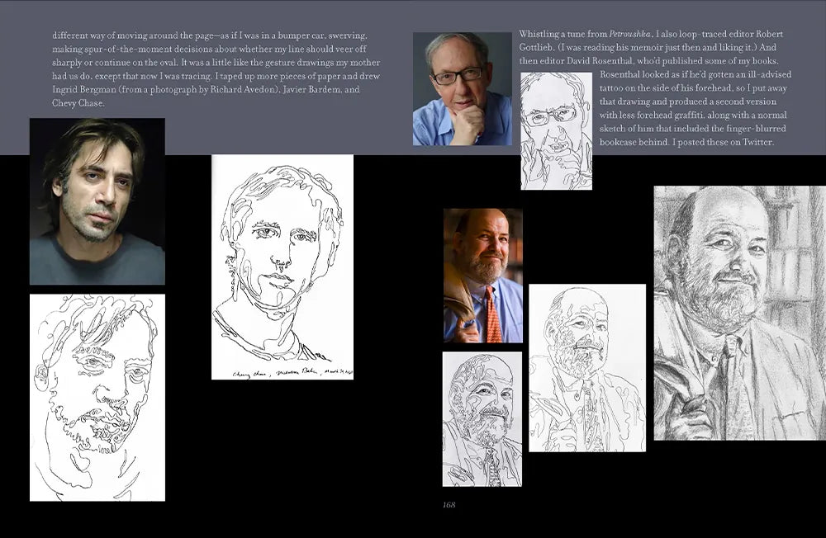The height and width of the screenshot is (538, 826).
Task: Click the page number 168
Action: 448,505
